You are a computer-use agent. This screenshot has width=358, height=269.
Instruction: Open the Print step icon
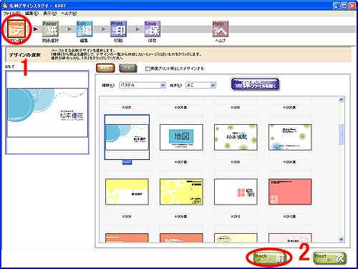click(x=118, y=29)
